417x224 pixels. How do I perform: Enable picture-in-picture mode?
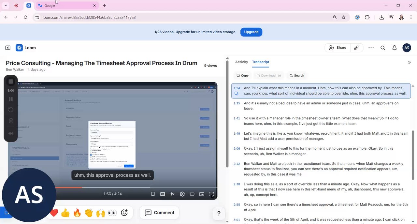202,194
